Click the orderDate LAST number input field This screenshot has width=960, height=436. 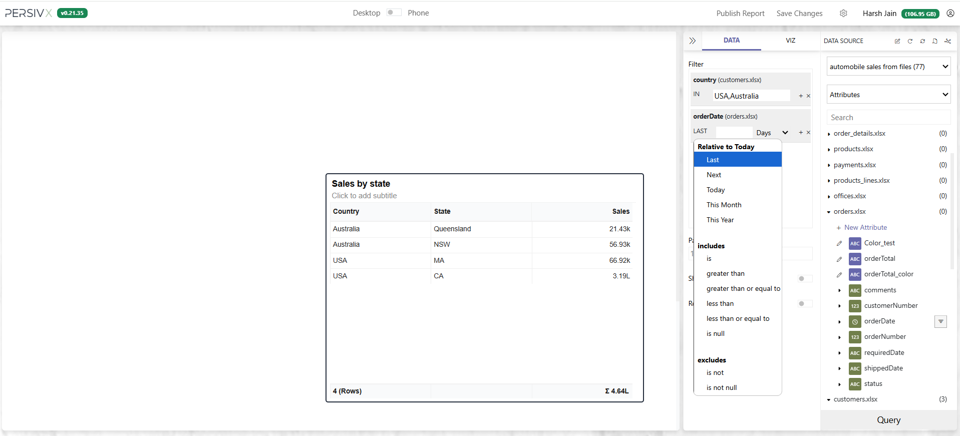coord(734,132)
